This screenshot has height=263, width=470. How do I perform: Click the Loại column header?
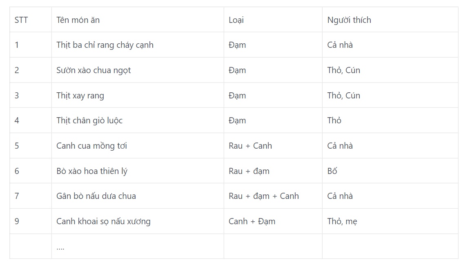coord(273,20)
